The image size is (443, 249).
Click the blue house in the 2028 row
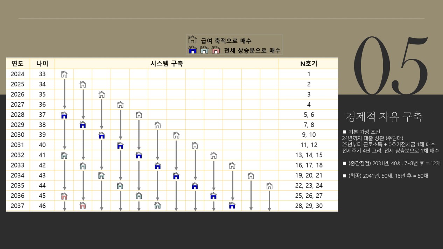tap(64, 115)
